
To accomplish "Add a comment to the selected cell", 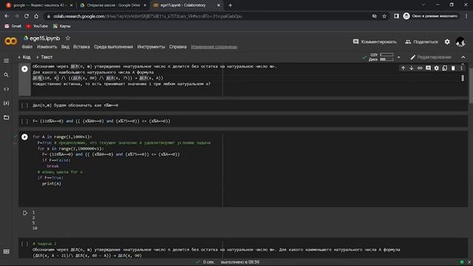I will [428, 68].
